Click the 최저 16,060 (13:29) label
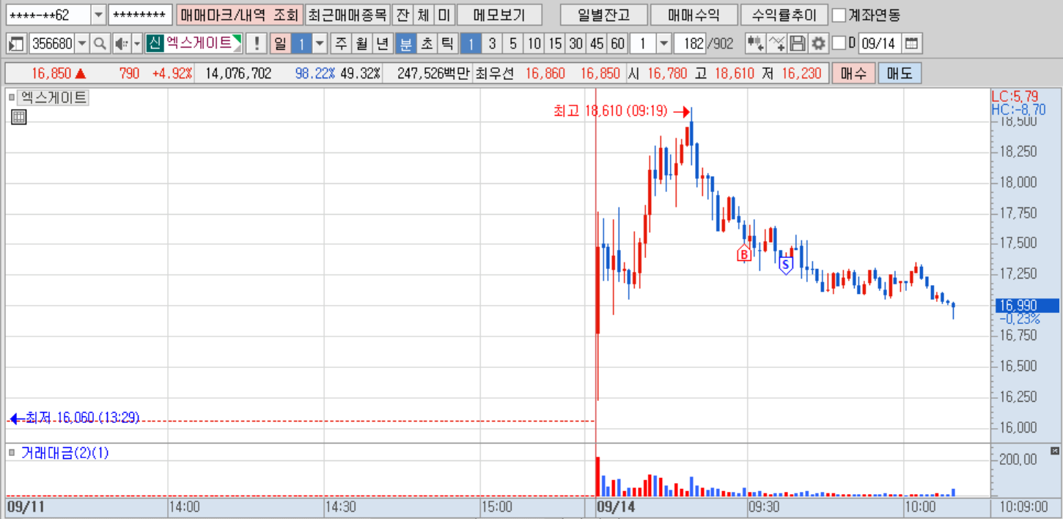The height and width of the screenshot is (519, 1063). pyautogui.click(x=82, y=418)
